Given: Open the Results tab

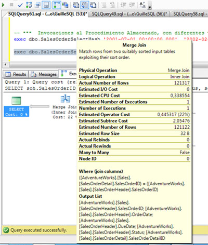Looking at the screenshot, I should tap(16, 74).
